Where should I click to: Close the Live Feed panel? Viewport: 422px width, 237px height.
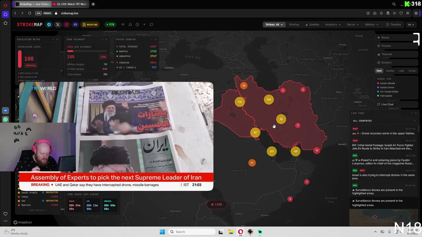click(x=416, y=113)
